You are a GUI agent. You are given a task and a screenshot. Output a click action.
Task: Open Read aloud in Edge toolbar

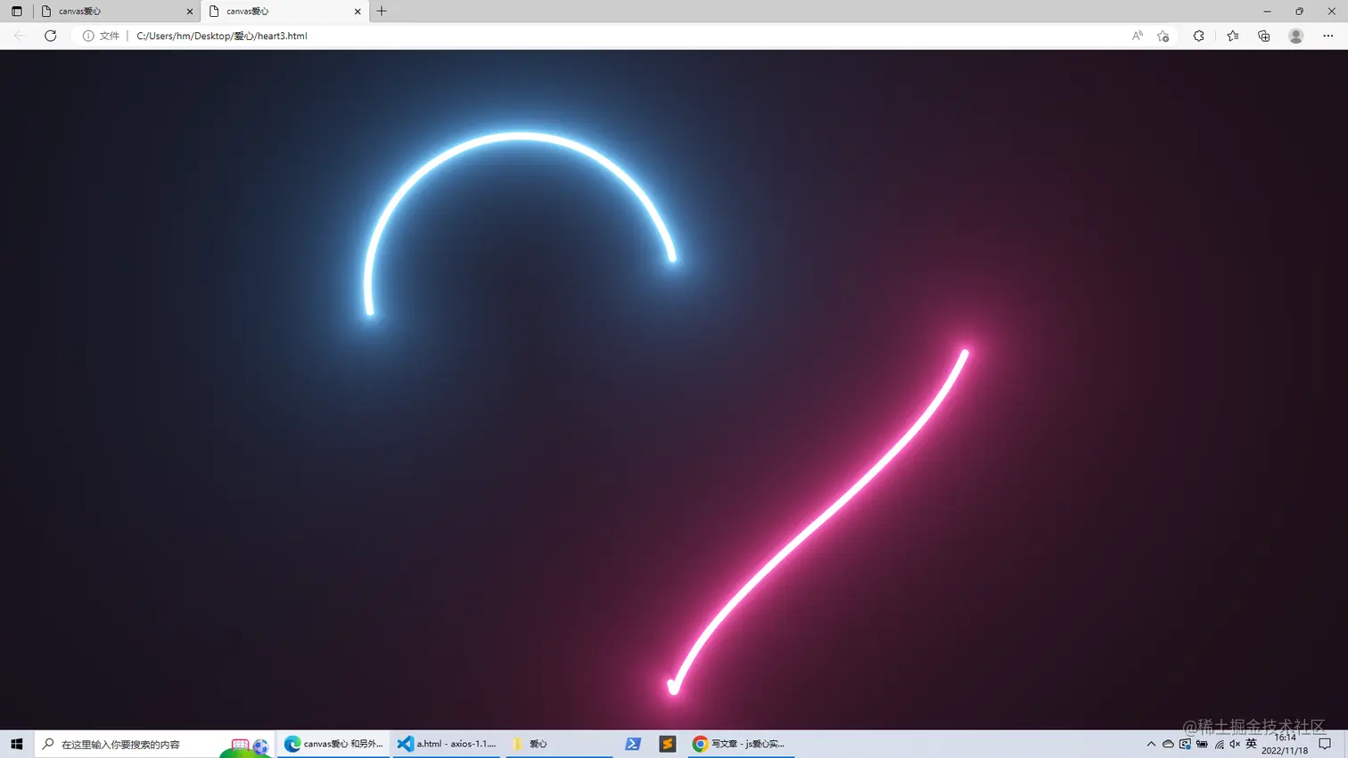pyautogui.click(x=1138, y=36)
